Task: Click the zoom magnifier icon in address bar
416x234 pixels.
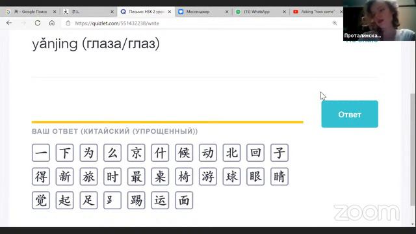Action: coord(335,23)
